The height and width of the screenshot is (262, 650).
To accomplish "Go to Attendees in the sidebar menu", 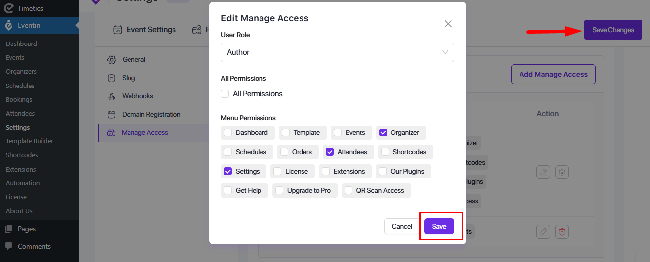I will click(20, 113).
